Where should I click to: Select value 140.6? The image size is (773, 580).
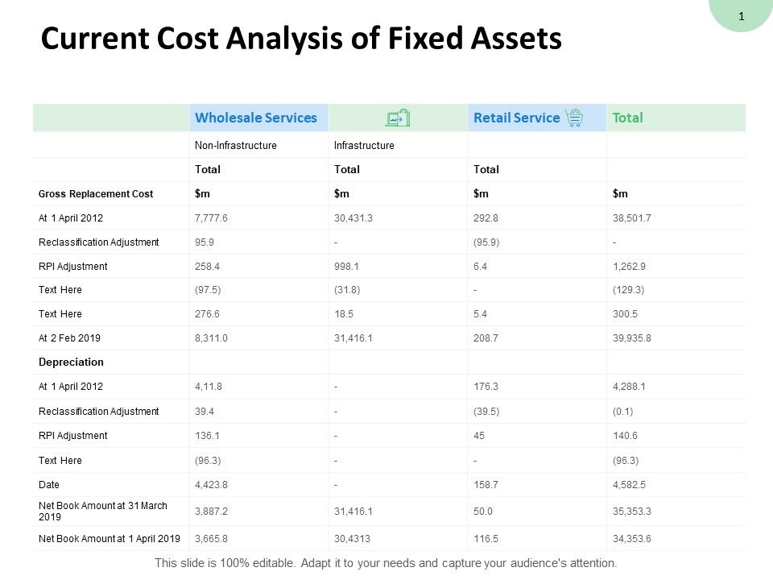[625, 436]
